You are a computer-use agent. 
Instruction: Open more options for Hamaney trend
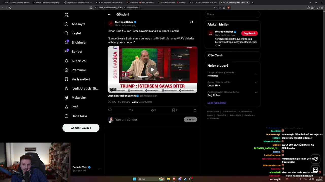[x=256, y=73]
